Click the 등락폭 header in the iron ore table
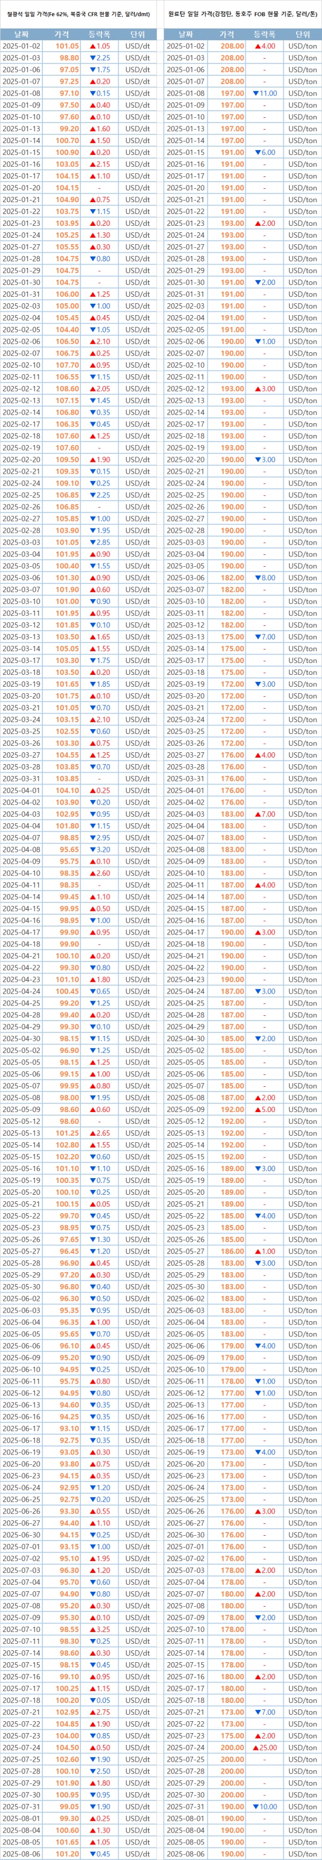 [99, 34]
